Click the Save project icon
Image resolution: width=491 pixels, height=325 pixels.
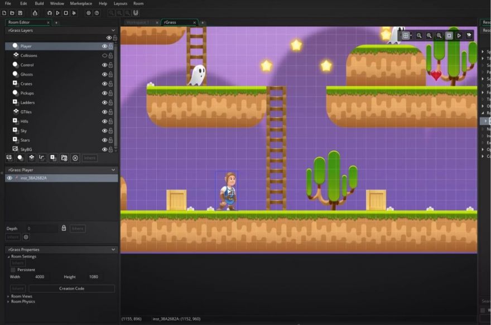click(21, 12)
